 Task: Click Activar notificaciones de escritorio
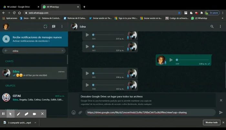pos(31,41)
